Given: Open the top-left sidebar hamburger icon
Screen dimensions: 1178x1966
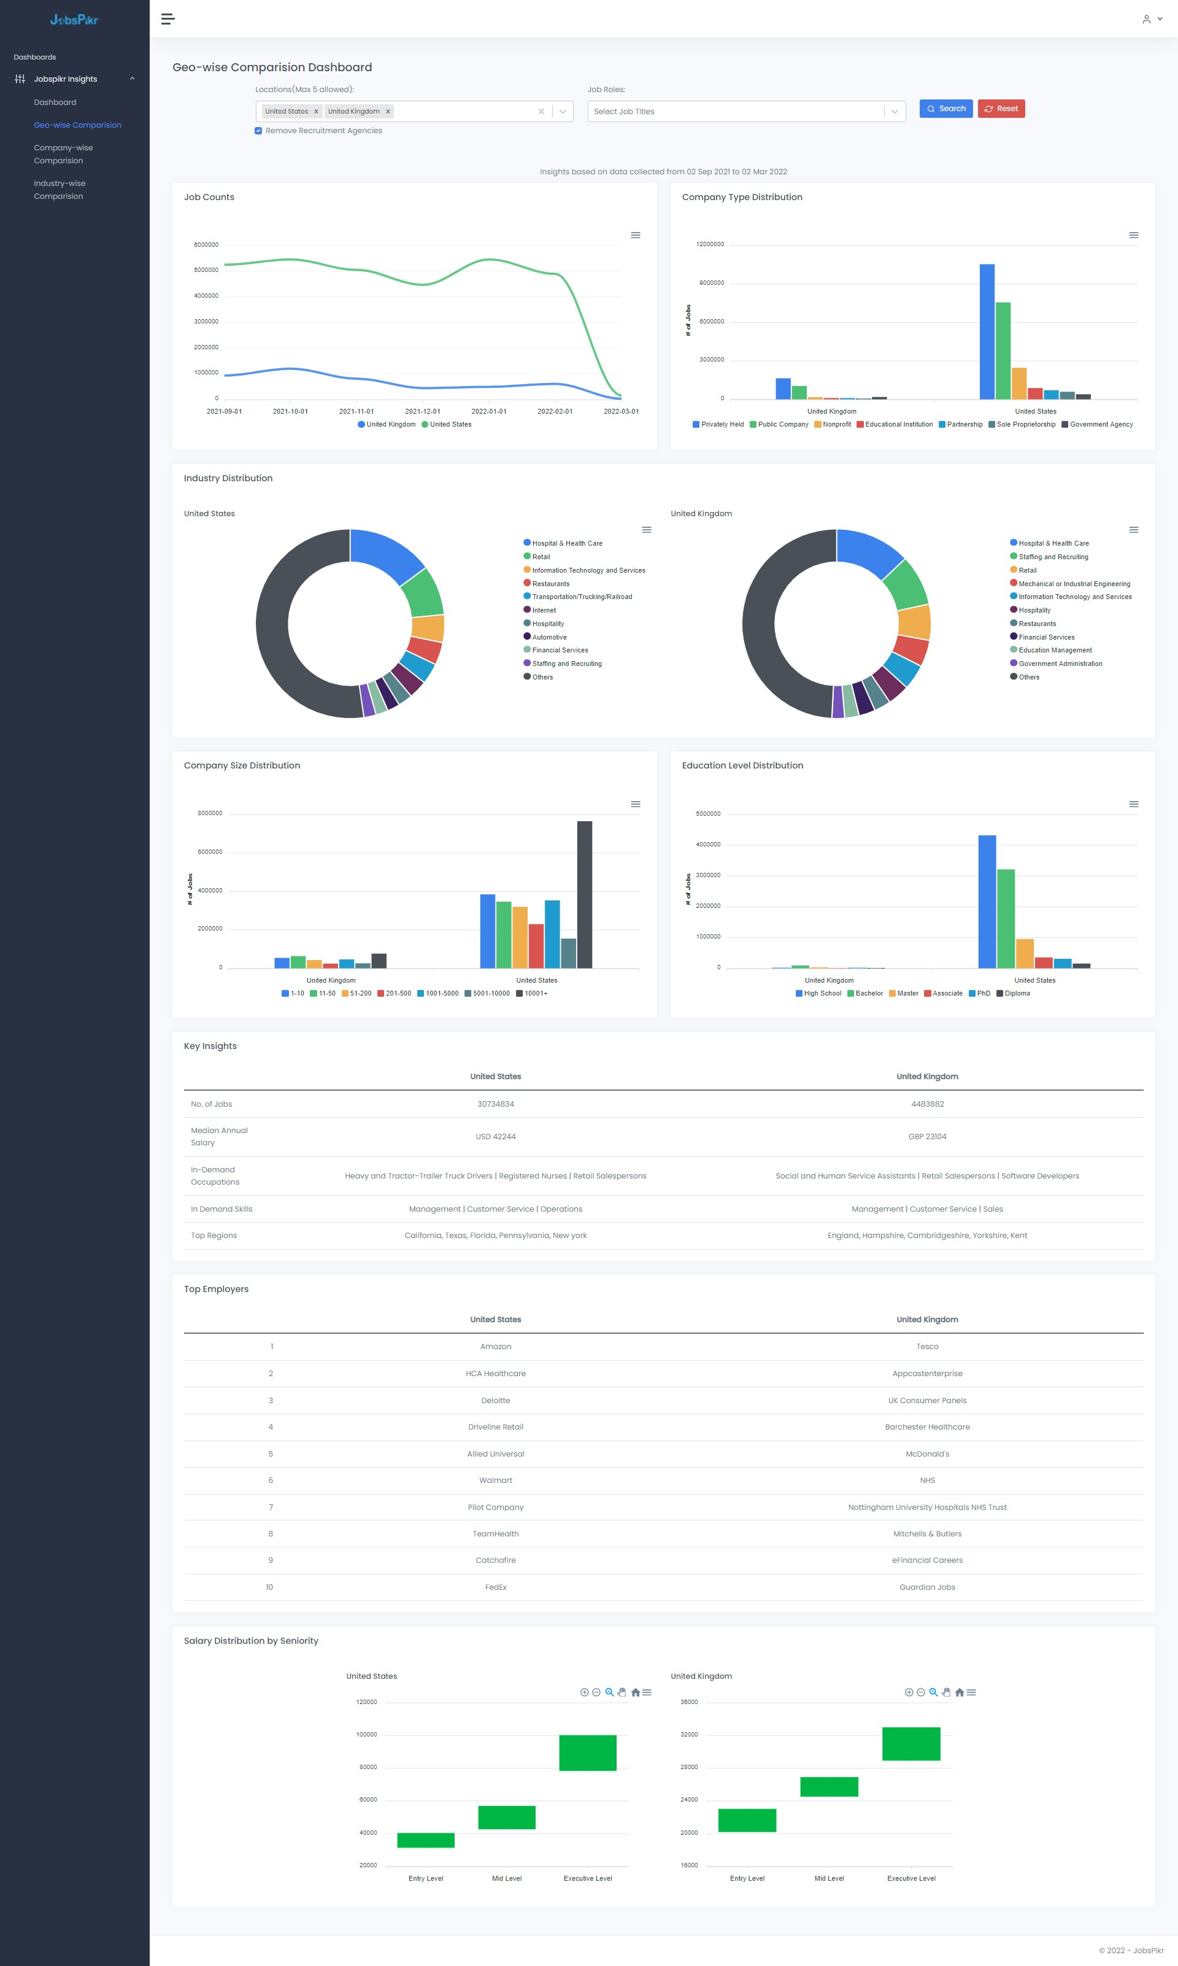Looking at the screenshot, I should (x=167, y=19).
